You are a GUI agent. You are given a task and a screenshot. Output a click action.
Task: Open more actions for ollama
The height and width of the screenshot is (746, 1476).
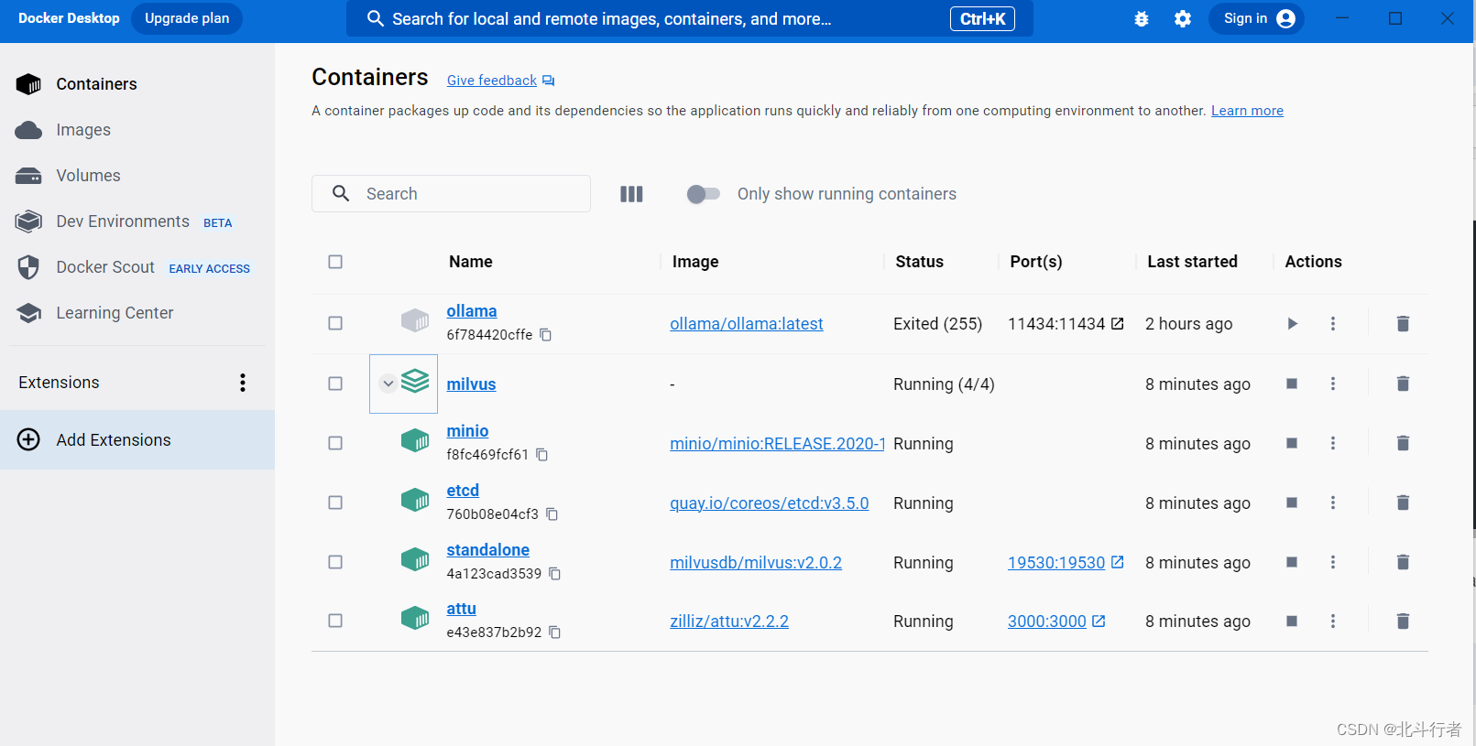click(1333, 323)
